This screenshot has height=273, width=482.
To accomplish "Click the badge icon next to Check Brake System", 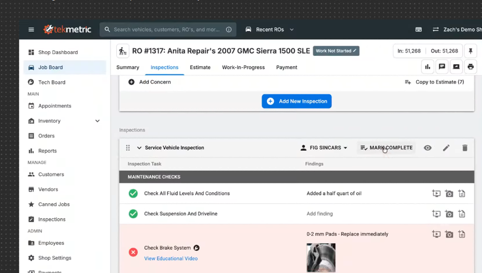I will pos(197,248).
